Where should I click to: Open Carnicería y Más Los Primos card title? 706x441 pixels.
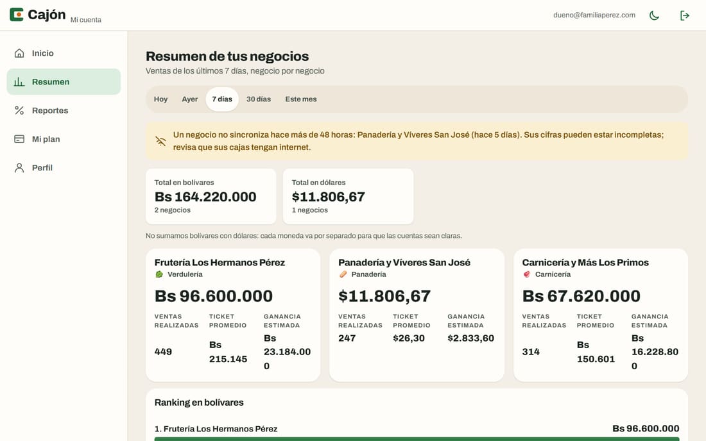click(x=585, y=263)
